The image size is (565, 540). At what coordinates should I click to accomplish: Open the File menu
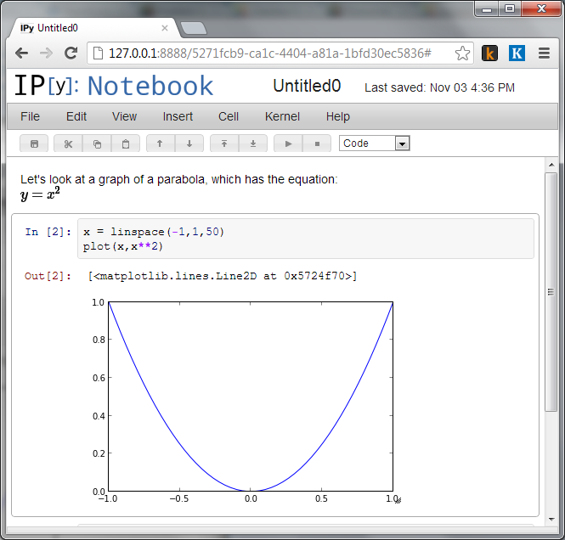coord(30,116)
